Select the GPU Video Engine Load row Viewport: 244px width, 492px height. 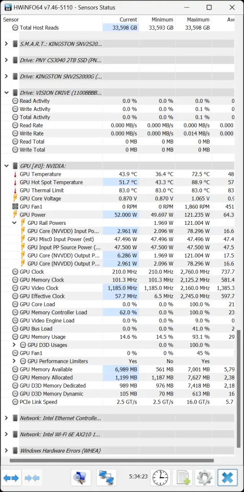click(117, 320)
